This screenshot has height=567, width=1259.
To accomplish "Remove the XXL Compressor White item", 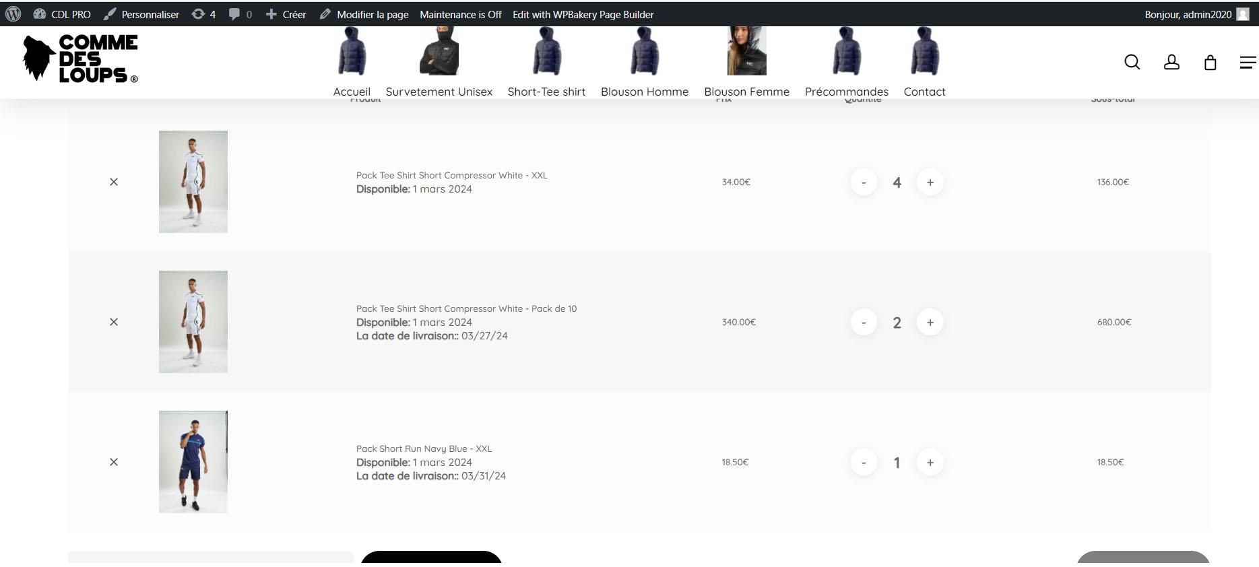I will pos(114,182).
